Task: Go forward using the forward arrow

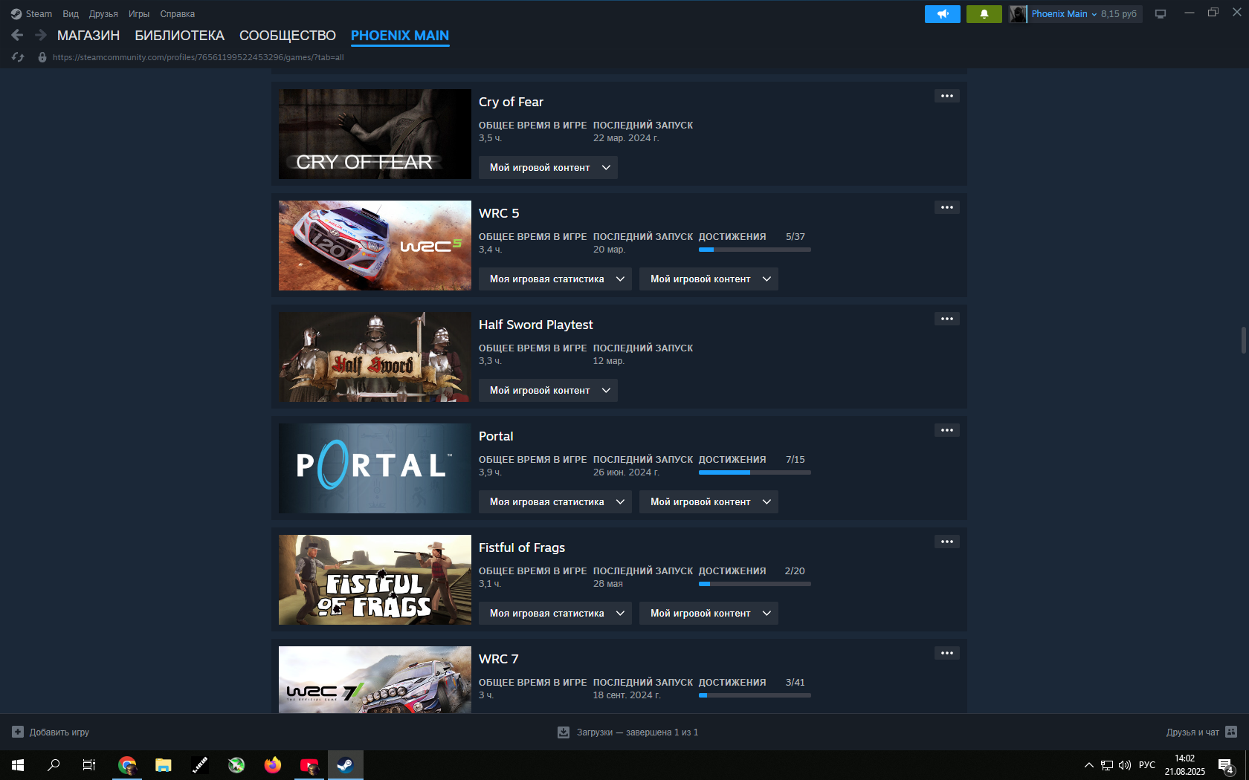Action: (41, 35)
